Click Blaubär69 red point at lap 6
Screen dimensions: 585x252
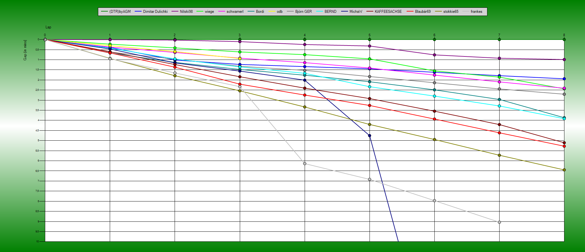coord(434,119)
